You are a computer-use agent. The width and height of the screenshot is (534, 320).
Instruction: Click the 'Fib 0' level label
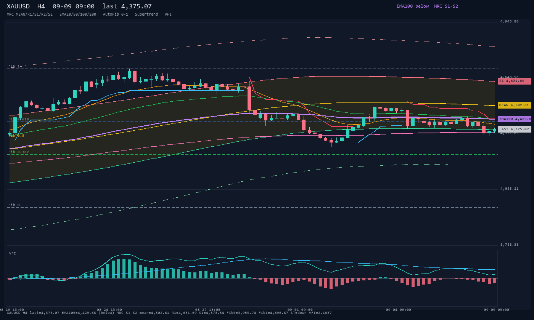[x=14, y=205]
